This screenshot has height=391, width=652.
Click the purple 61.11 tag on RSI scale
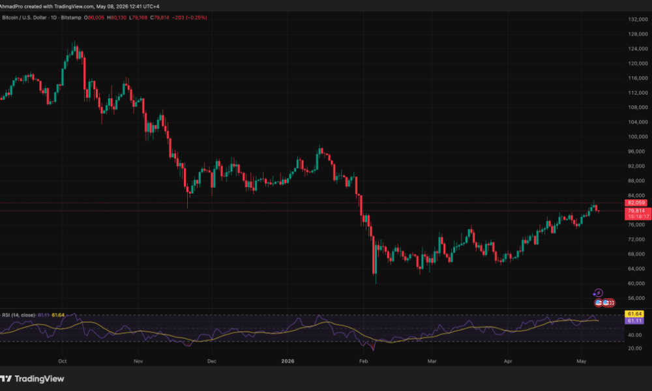coord(634,321)
